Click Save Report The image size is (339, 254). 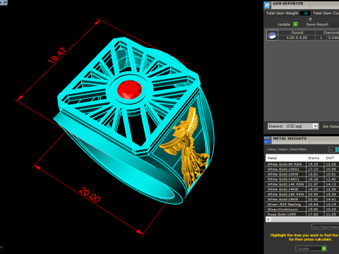pyautogui.click(x=317, y=25)
